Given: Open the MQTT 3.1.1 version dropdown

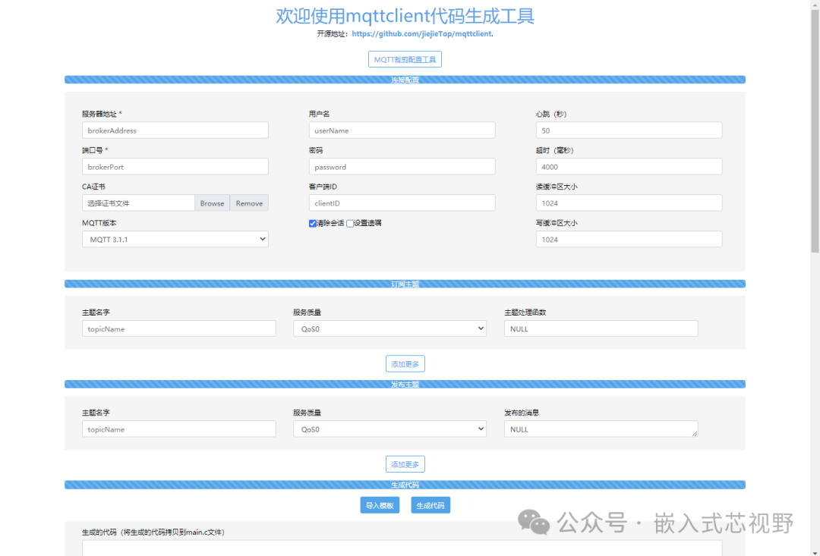Looking at the screenshot, I should click(x=175, y=239).
